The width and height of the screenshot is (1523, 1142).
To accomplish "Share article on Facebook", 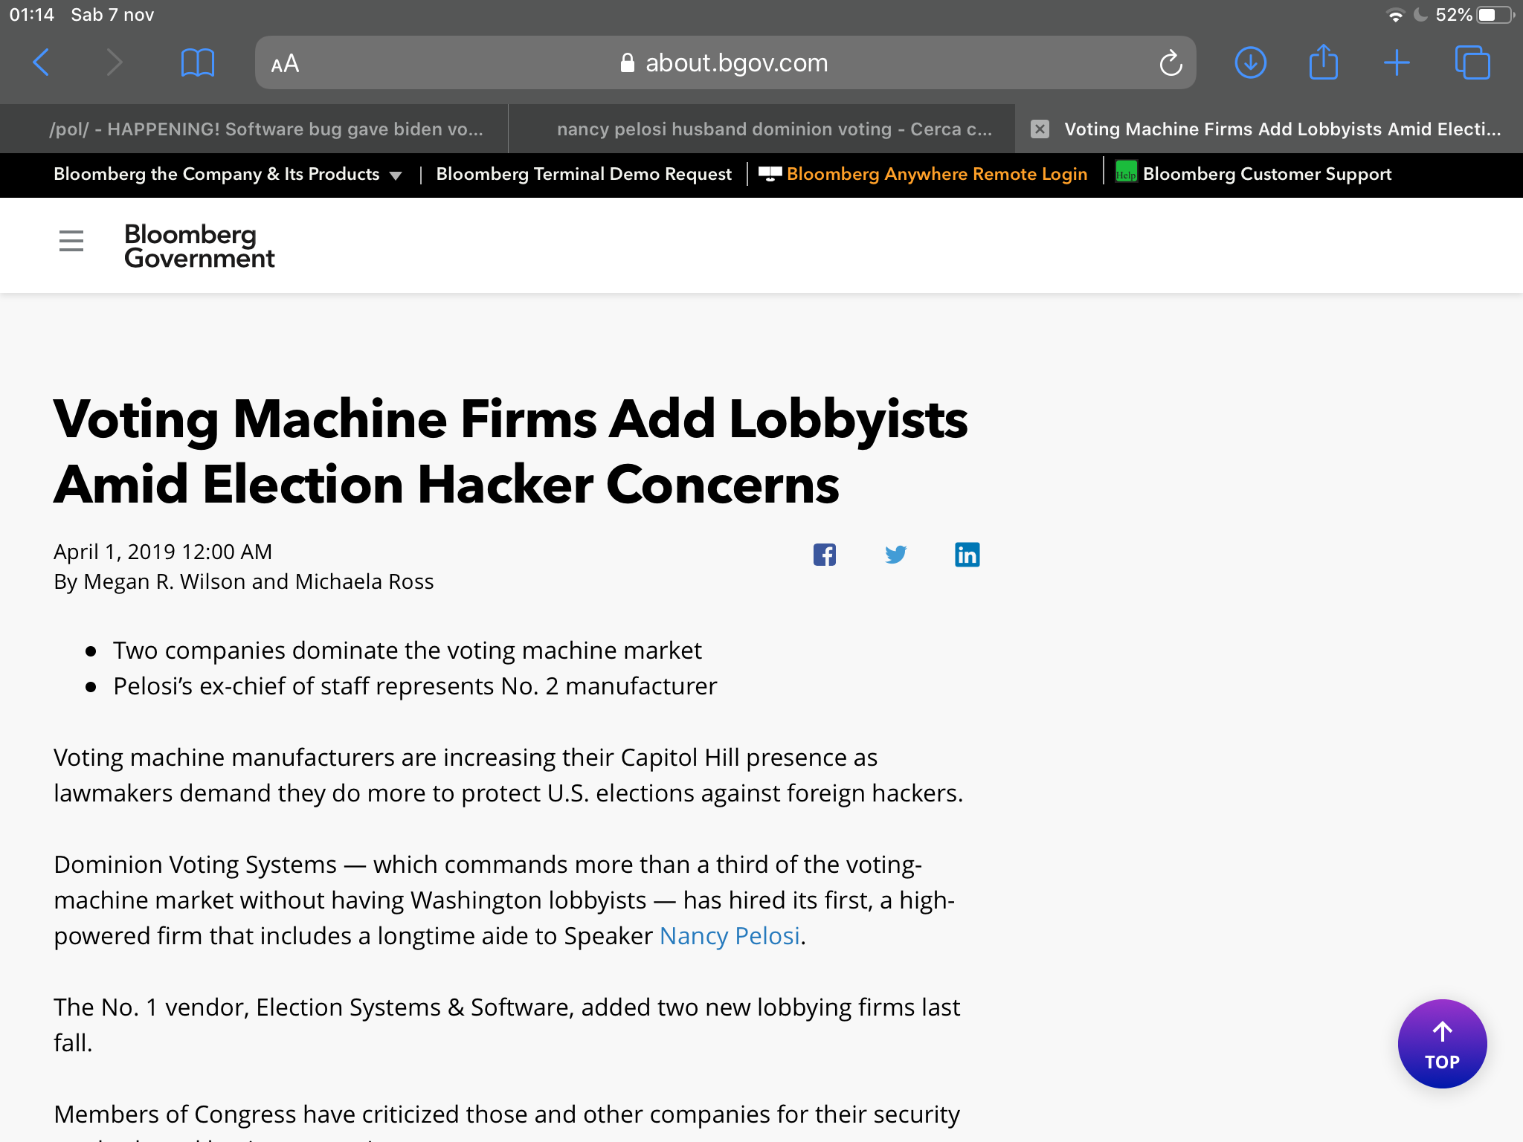I will [824, 555].
